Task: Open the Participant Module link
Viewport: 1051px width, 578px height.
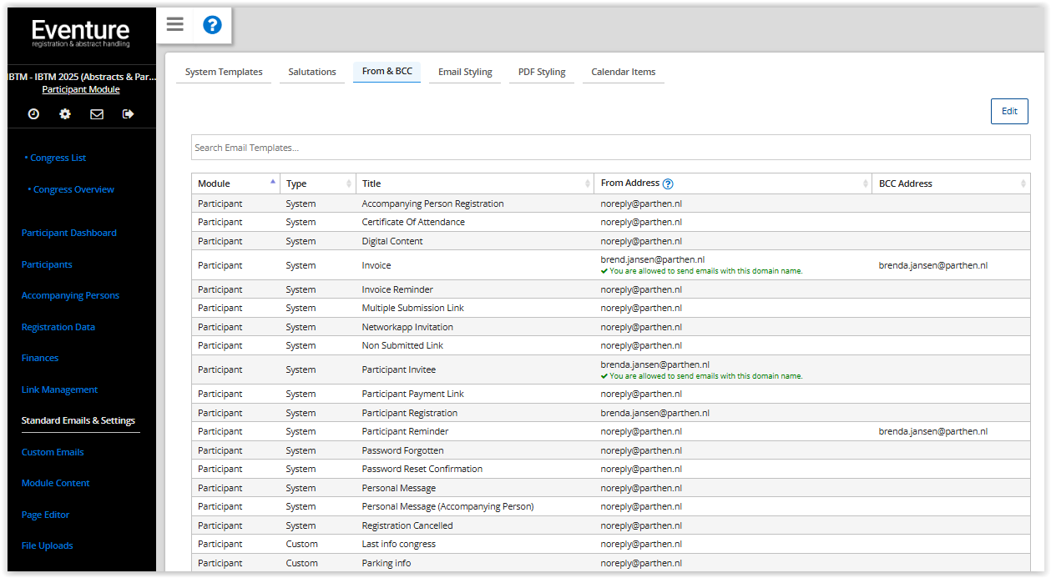Action: (81, 89)
